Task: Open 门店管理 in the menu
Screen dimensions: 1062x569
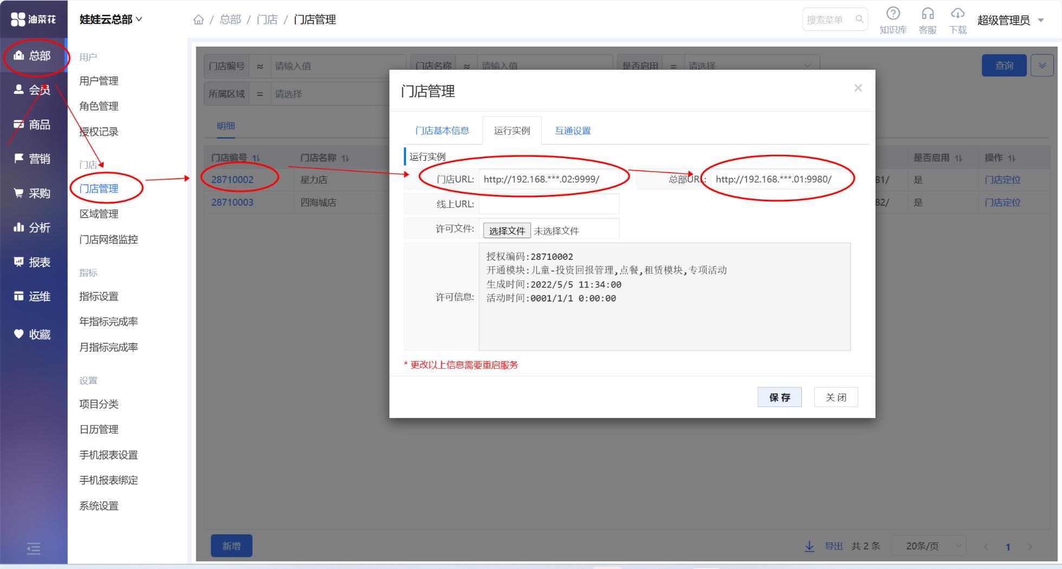Action: tap(99, 188)
